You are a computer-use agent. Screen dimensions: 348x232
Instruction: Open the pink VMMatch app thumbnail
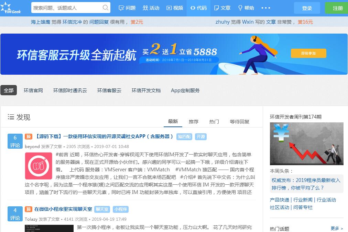pyautogui.click(x=39, y=166)
